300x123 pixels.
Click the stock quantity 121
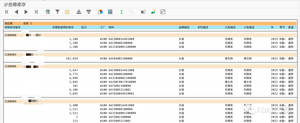coord(75,121)
